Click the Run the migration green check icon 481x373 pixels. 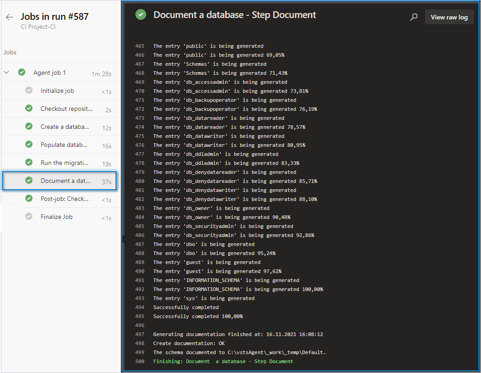(29, 163)
